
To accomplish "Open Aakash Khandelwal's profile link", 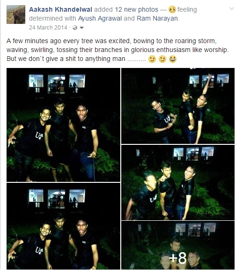I will pyautogui.click(x=60, y=9).
